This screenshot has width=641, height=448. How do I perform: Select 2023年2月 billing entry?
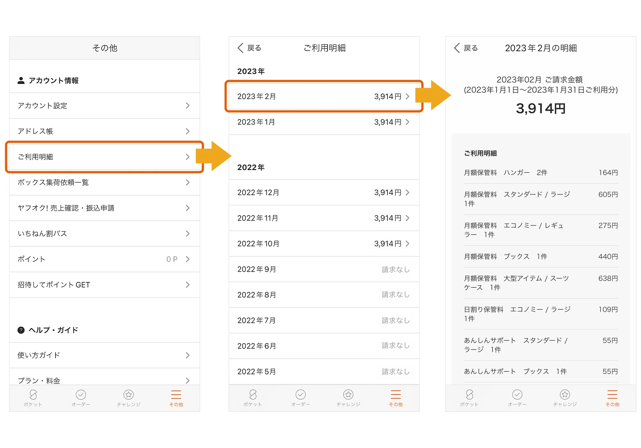pos(324,96)
